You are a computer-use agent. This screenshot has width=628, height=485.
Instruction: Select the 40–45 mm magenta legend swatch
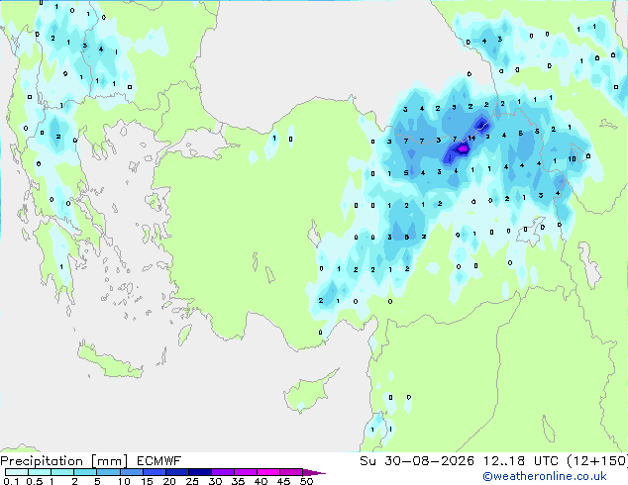coord(268,472)
